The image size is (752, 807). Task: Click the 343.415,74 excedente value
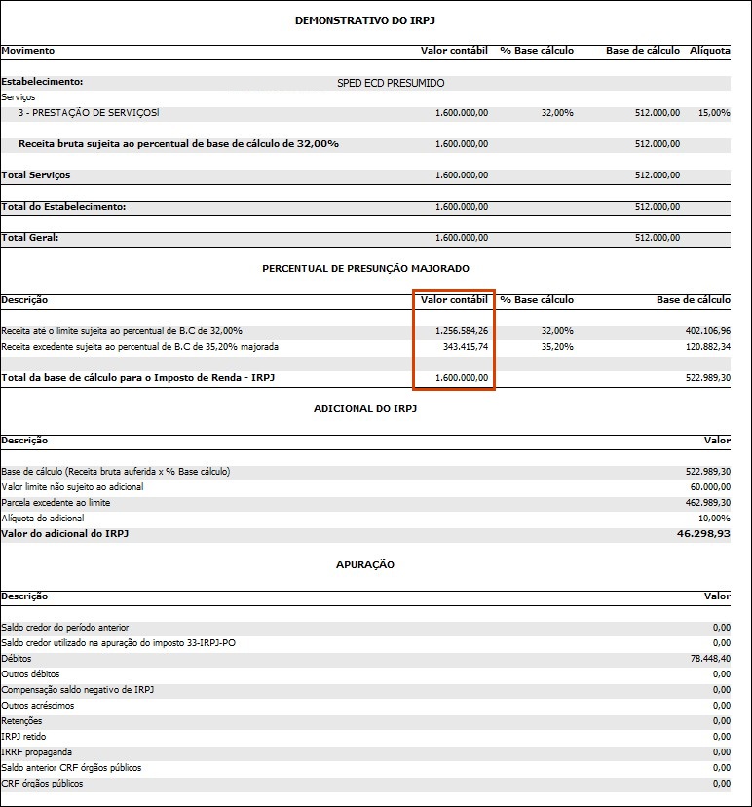[466, 346]
